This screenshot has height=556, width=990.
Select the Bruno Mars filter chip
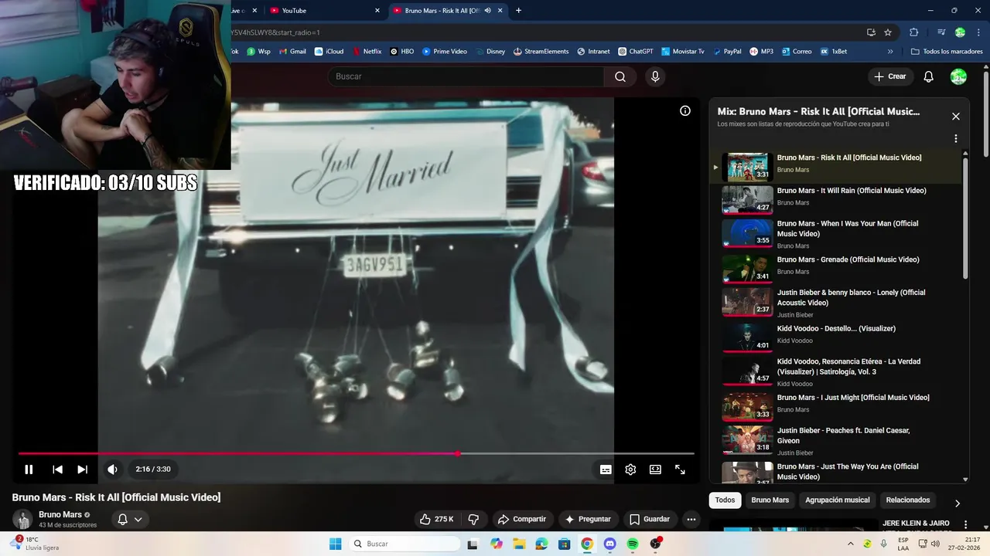point(770,500)
